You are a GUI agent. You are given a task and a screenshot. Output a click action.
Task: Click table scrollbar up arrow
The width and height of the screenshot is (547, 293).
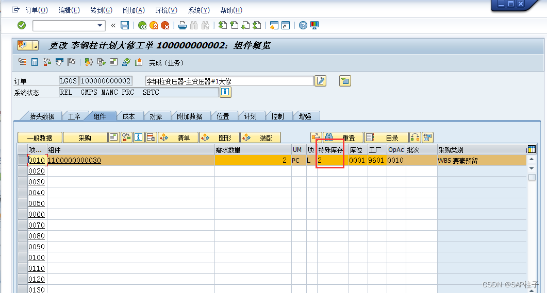(532, 159)
